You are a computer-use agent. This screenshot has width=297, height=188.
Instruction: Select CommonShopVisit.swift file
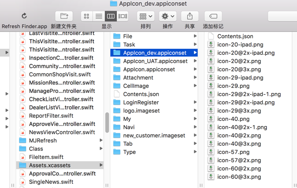[60, 74]
